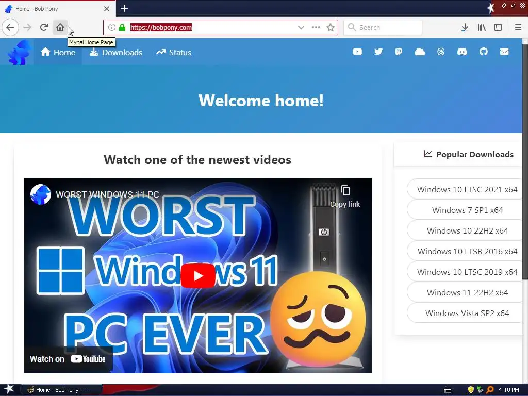528x396 pixels.
Task: Select the Home - Bob Pony browser tab
Action: (58, 9)
